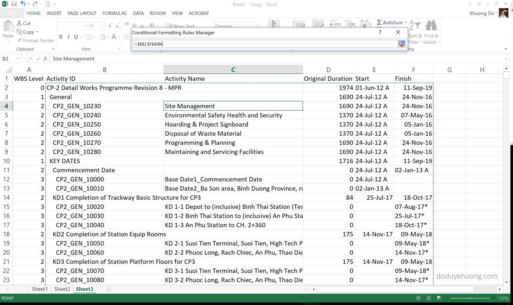This screenshot has width=513, height=305.
Task: Switch to the FORMULAS tab
Action: click(115, 13)
